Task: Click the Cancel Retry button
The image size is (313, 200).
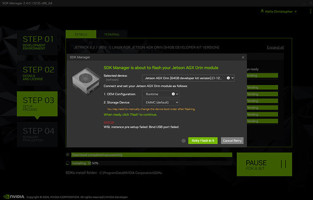Action: coord(232,141)
